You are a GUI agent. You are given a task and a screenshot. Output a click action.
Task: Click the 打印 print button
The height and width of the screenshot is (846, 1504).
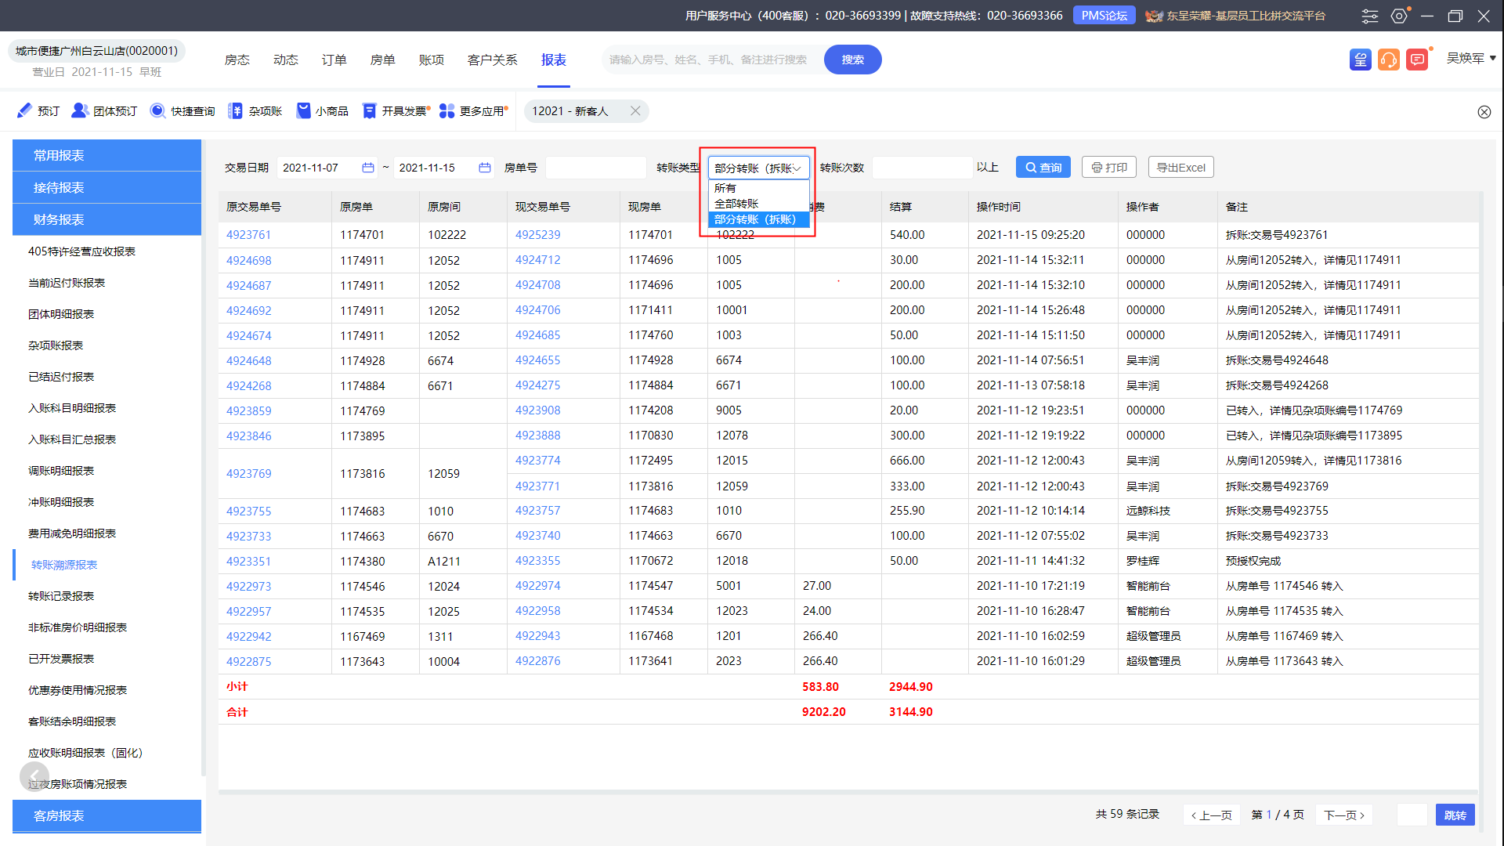tap(1108, 168)
